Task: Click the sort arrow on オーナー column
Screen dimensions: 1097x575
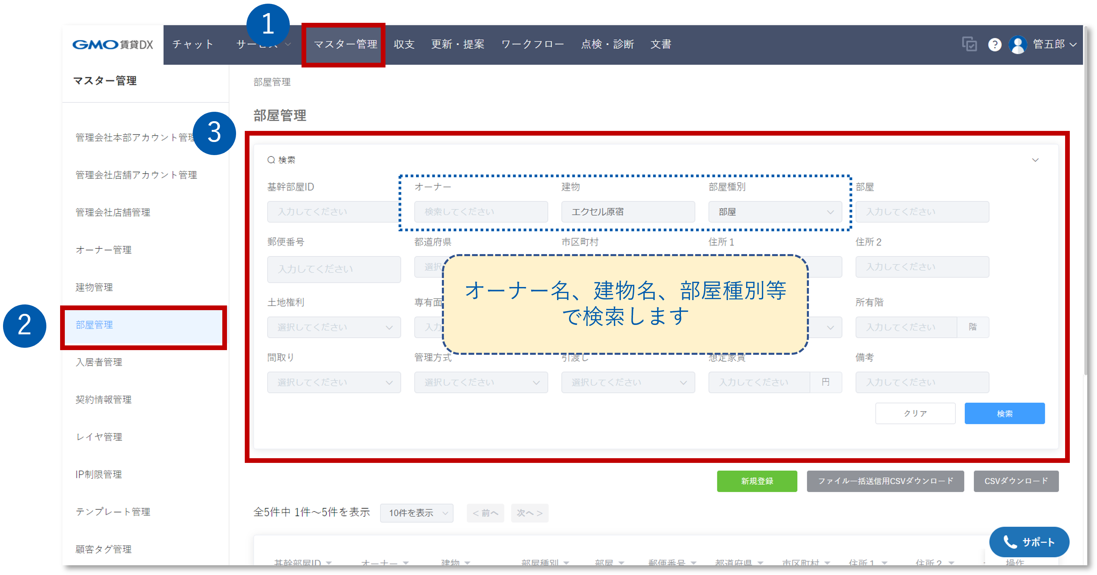Action: coord(406,562)
